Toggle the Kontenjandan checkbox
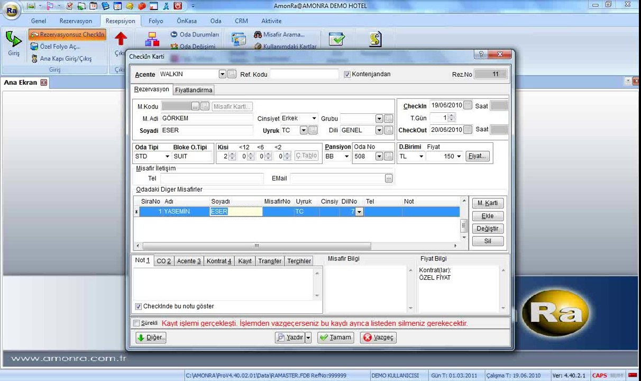Image resolution: width=641 pixels, height=381 pixels. [347, 75]
